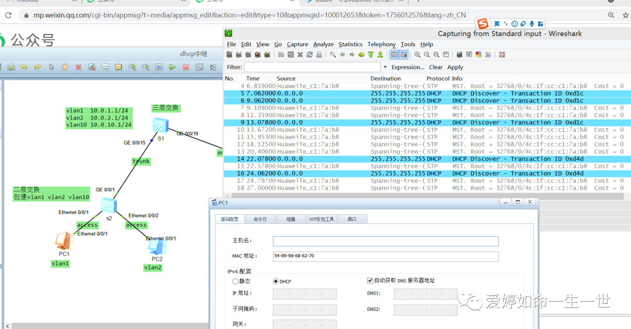Toggle Wireshark colorize packet list button
Screen dimensions: 631x329
click(x=394, y=55)
